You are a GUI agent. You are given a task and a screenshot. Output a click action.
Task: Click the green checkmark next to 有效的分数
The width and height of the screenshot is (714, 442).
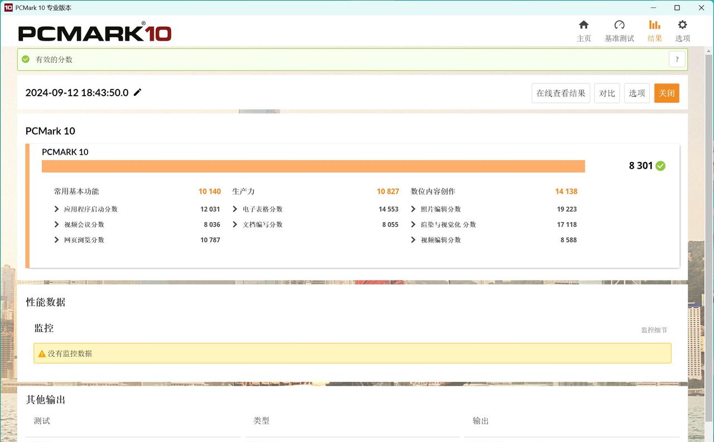25,59
